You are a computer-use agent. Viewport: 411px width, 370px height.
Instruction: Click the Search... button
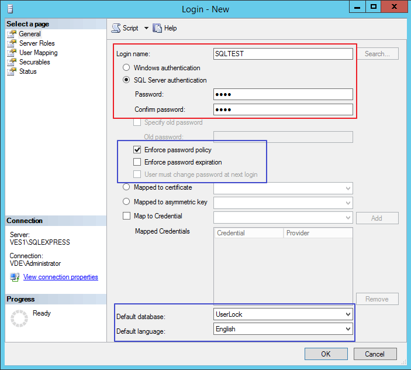point(378,54)
